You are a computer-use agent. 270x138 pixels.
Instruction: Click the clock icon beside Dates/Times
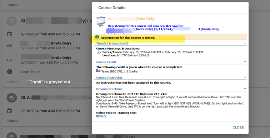(x=99, y=52)
